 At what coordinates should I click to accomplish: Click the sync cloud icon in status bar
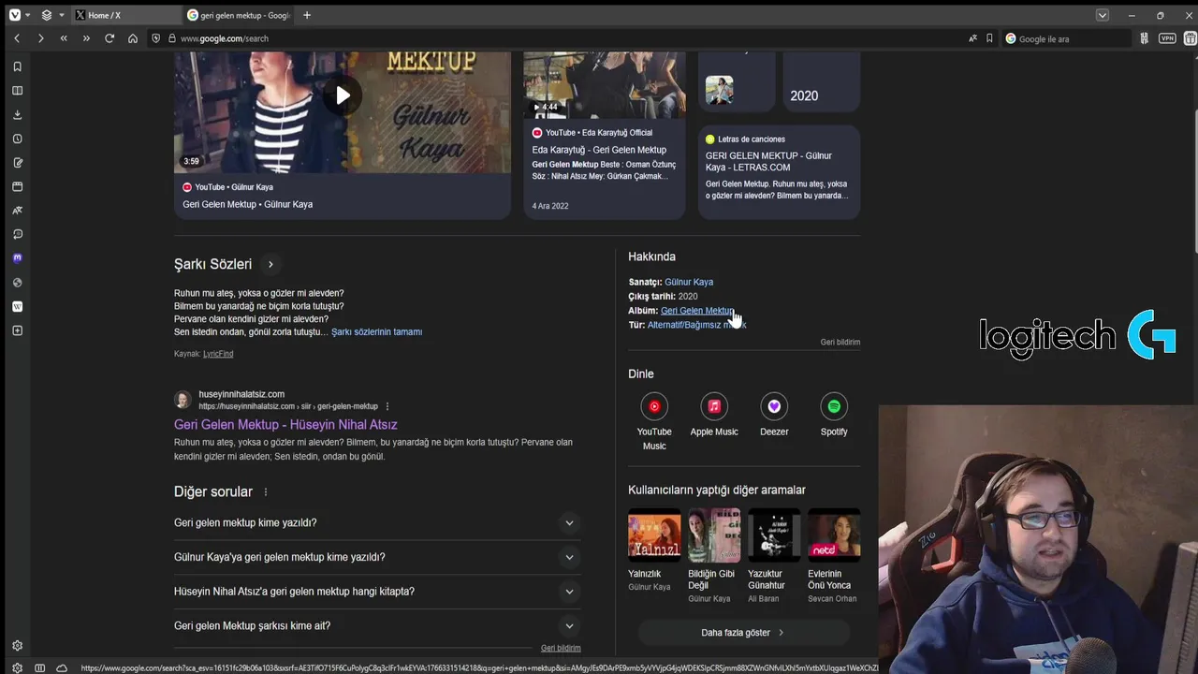(62, 667)
